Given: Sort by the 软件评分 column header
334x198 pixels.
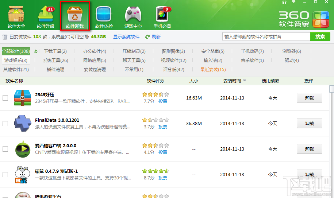Looking at the screenshot, I should [x=156, y=81].
